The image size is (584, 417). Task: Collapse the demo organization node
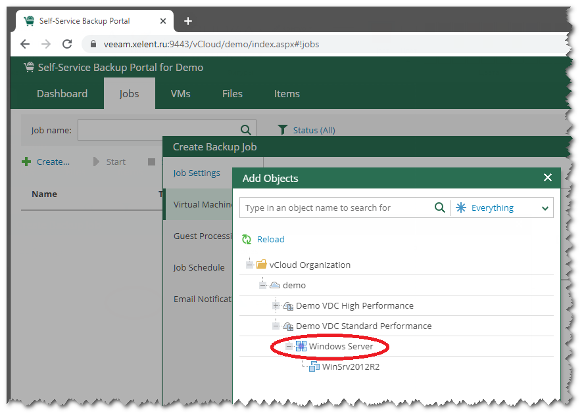click(262, 285)
